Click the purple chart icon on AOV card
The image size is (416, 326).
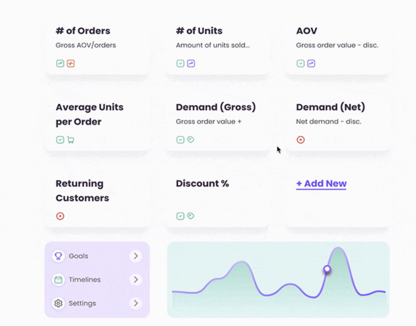pos(311,64)
